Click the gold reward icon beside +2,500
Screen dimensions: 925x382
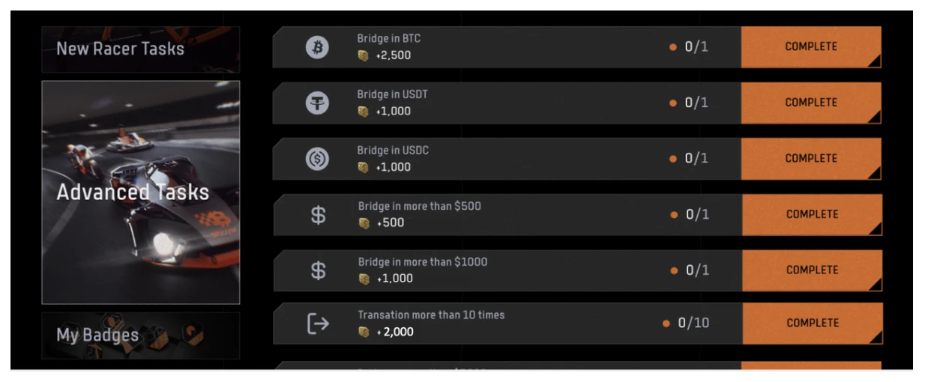pyautogui.click(x=364, y=55)
